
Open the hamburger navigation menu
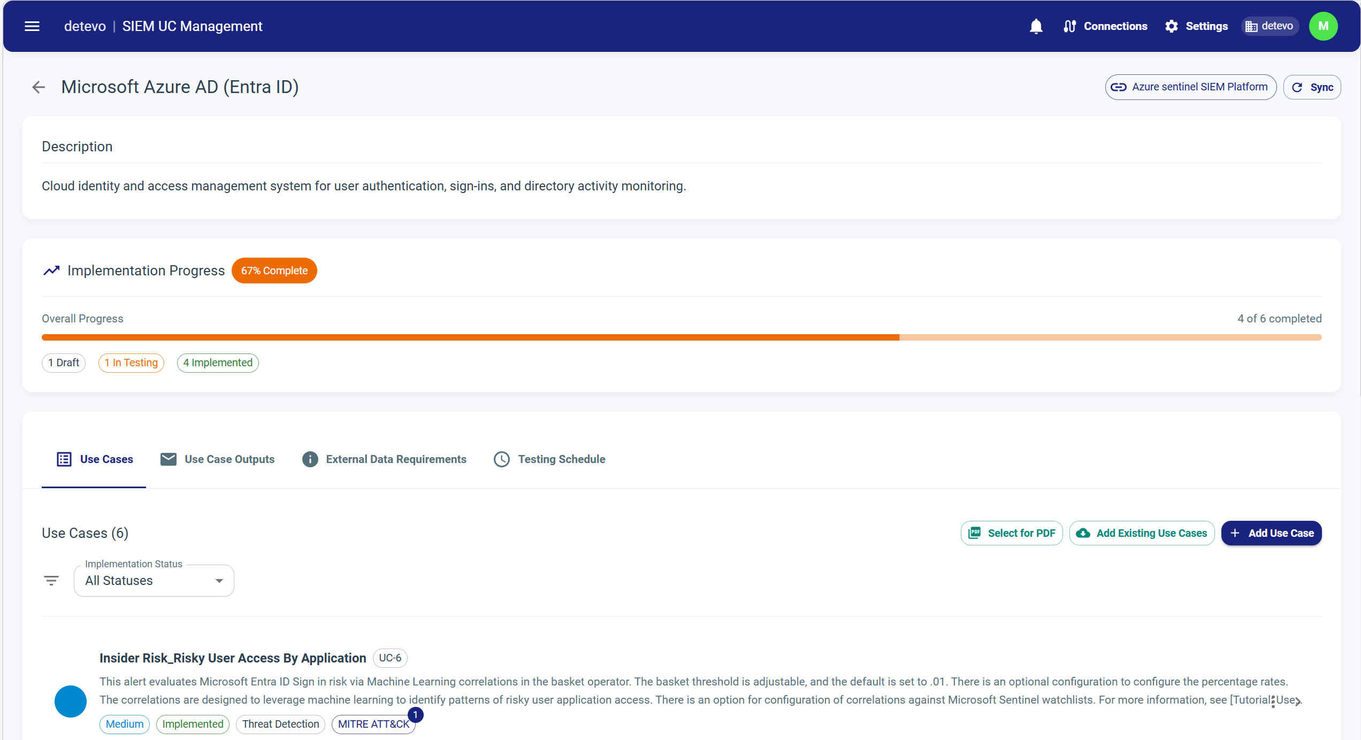pos(32,26)
